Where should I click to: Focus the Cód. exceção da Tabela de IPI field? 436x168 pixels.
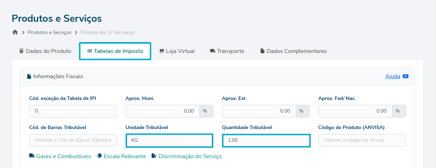pyautogui.click(x=73, y=111)
